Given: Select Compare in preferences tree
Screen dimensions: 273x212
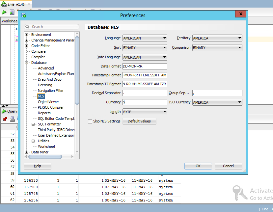Looking at the screenshot, I should (39, 52).
